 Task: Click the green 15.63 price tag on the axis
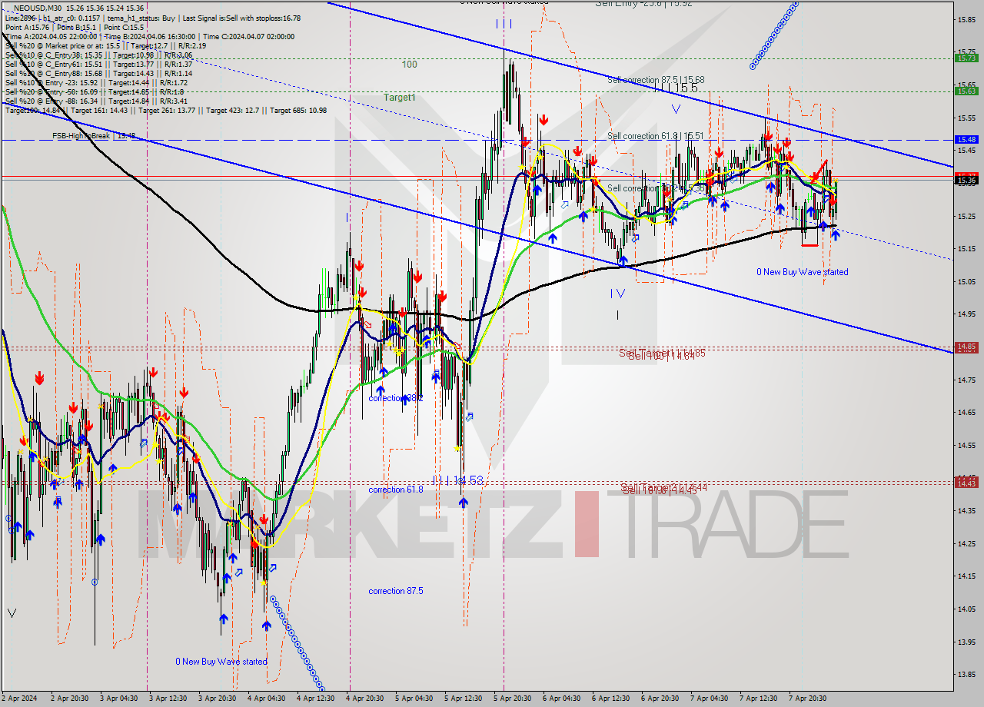click(x=966, y=91)
